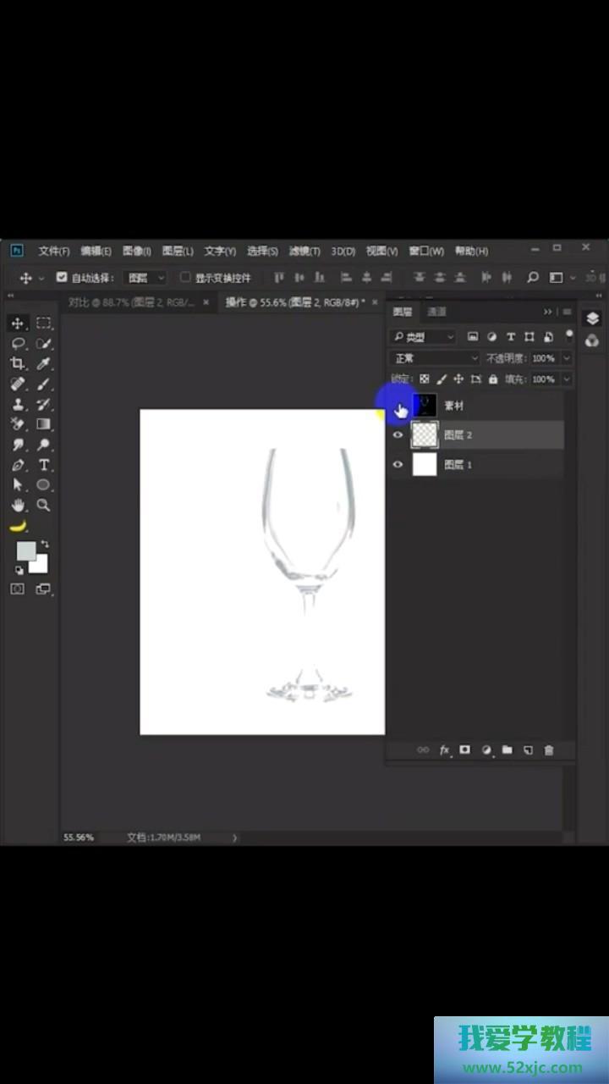
Task: Select the Crop tool
Action: pyautogui.click(x=17, y=363)
